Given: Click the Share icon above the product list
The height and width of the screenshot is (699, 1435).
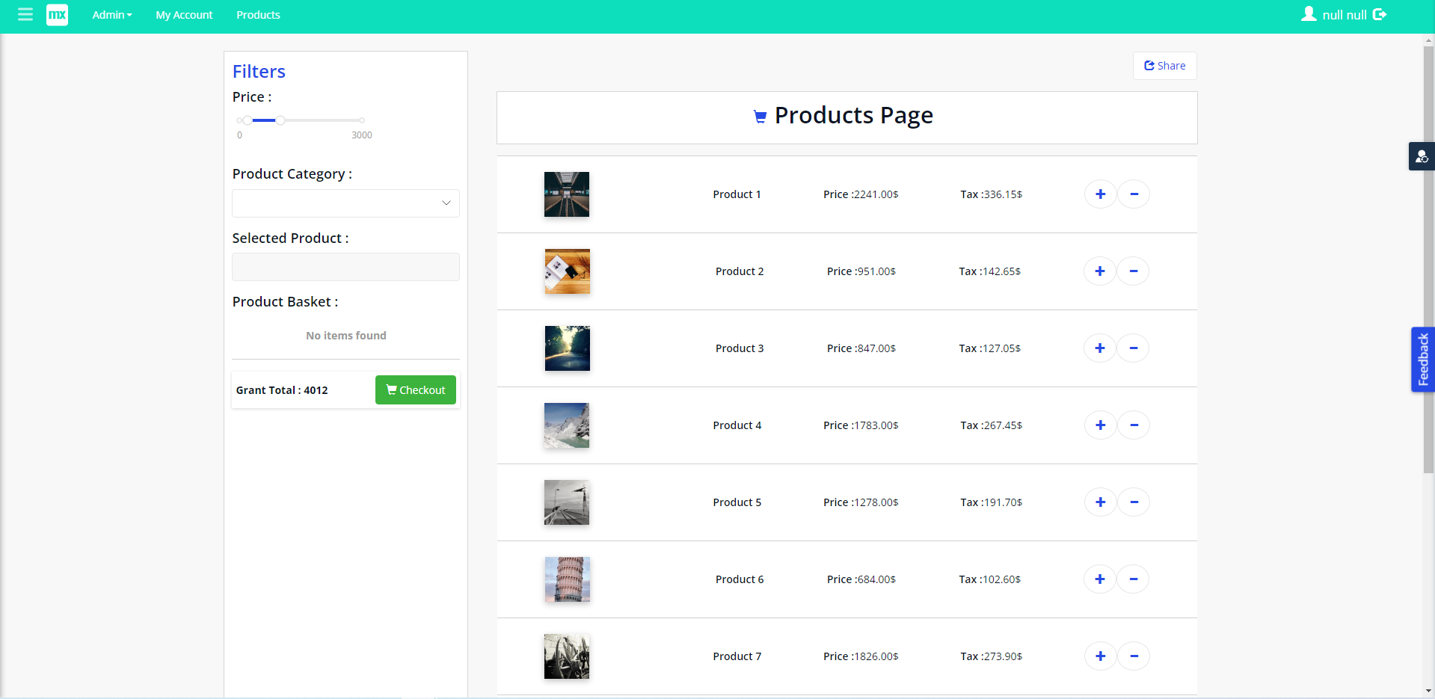Looking at the screenshot, I should 1149,66.
